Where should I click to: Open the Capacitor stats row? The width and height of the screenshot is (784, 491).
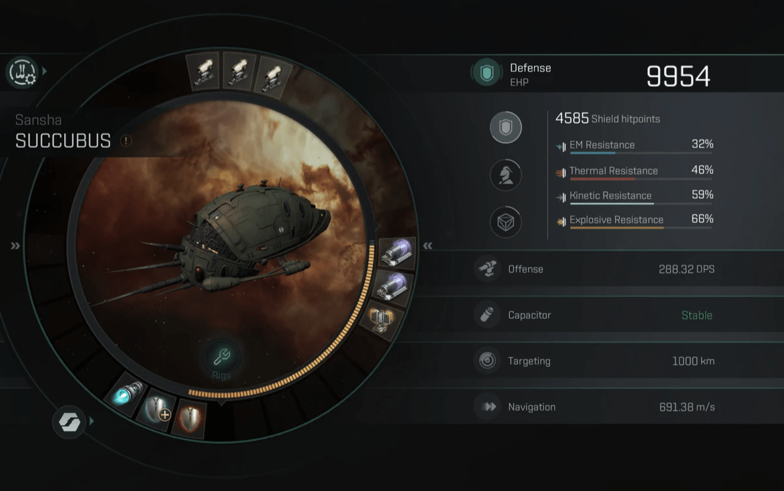coord(595,315)
